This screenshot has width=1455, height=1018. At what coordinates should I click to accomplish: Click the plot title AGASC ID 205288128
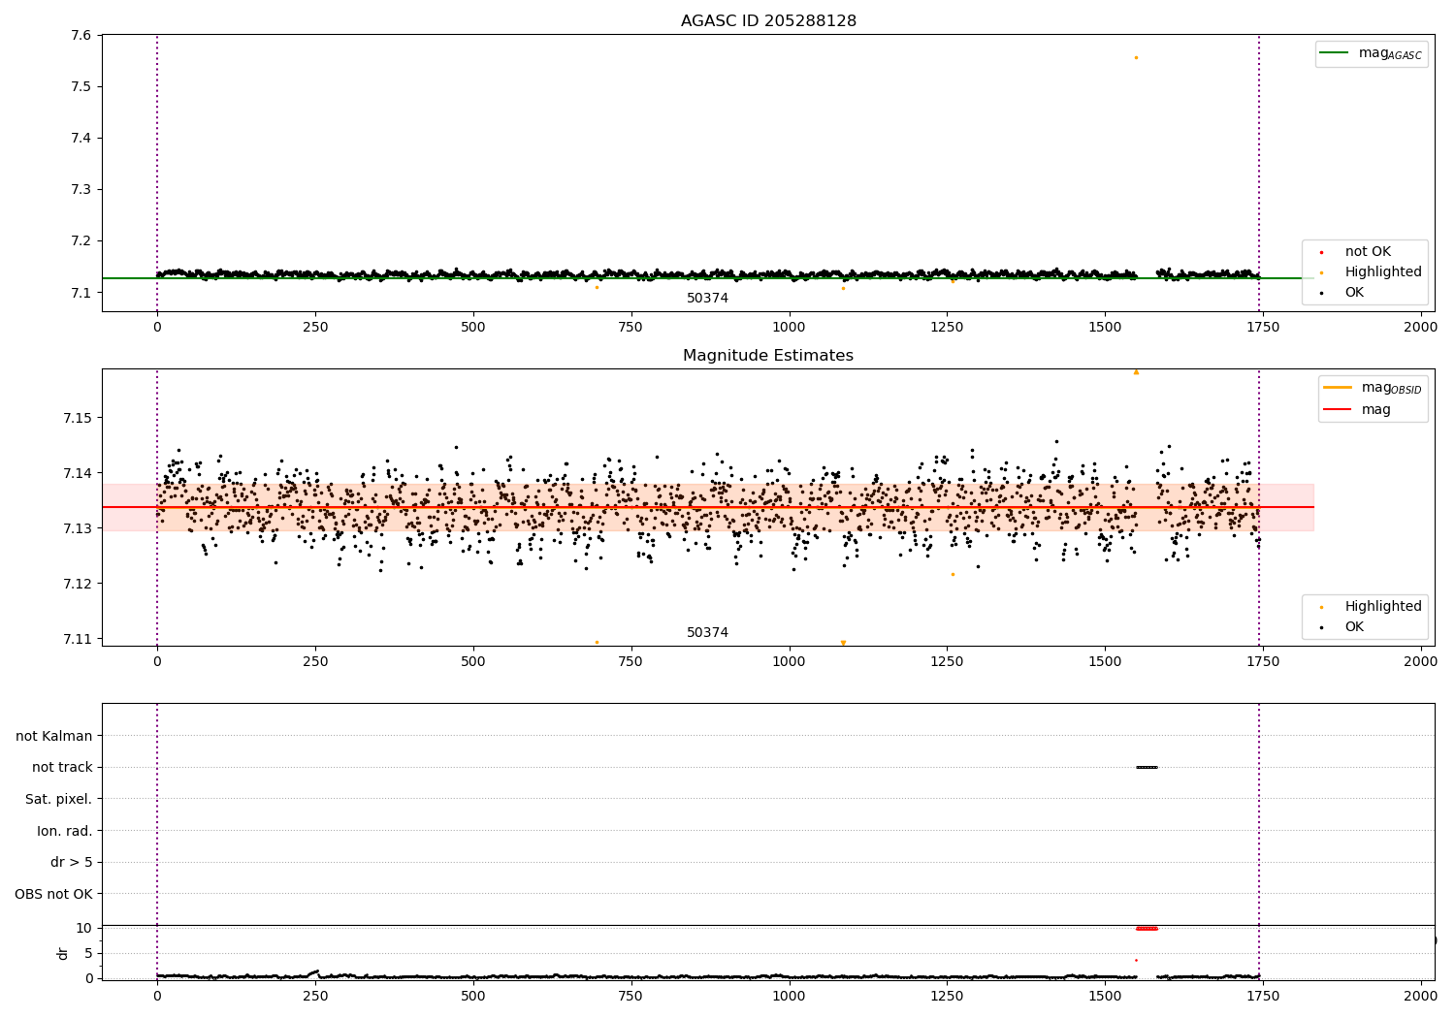click(768, 21)
